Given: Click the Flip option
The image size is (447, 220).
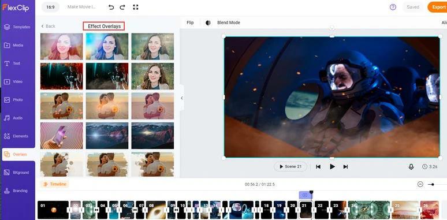Looking at the screenshot, I should (190, 23).
